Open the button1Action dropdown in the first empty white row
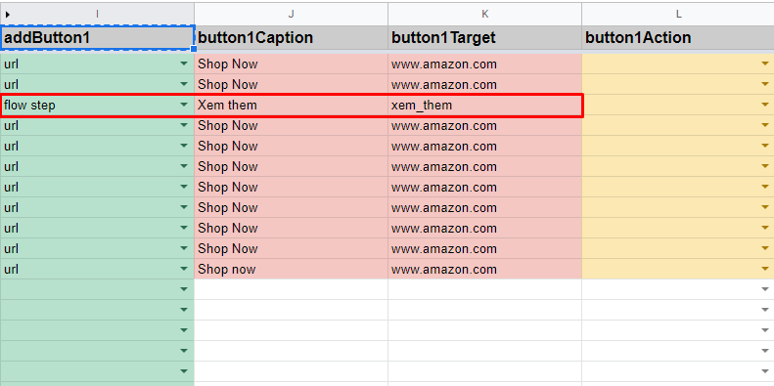Screen dimensions: 774x386 (765, 289)
